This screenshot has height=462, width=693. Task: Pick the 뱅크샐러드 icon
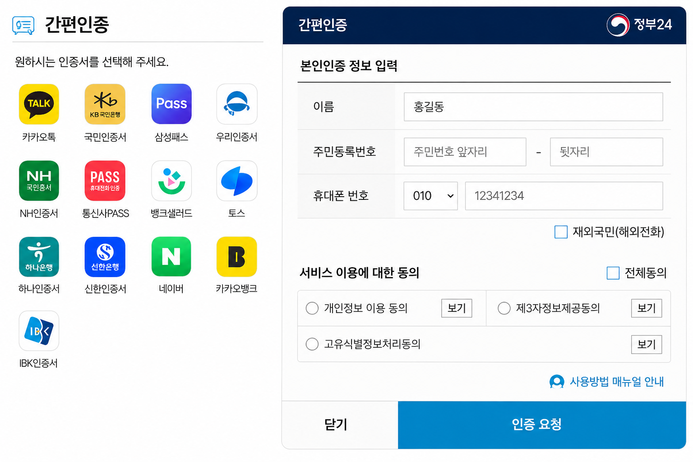(x=171, y=181)
